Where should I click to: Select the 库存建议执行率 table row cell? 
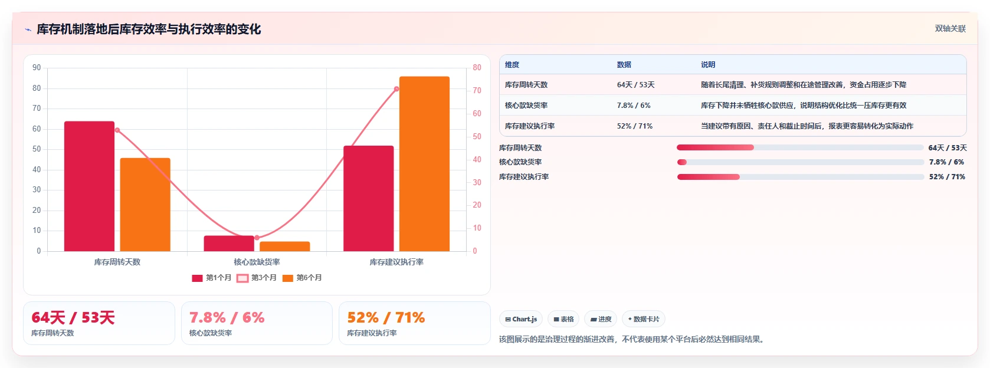coord(530,126)
